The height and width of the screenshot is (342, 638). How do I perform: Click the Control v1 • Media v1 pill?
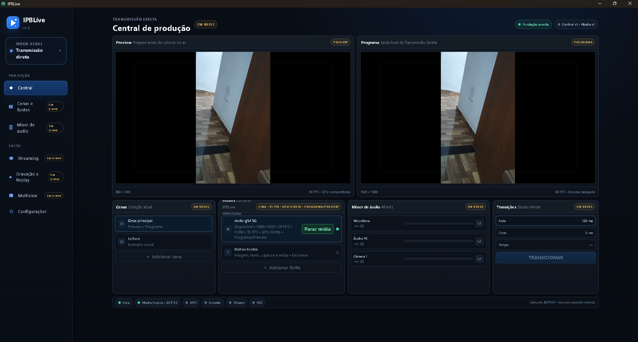point(576,24)
